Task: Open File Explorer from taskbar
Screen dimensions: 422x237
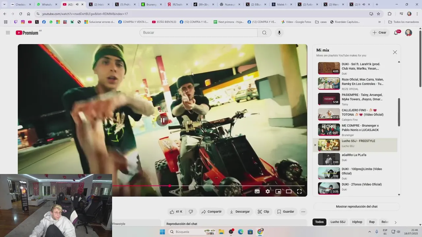Action: pos(221,232)
